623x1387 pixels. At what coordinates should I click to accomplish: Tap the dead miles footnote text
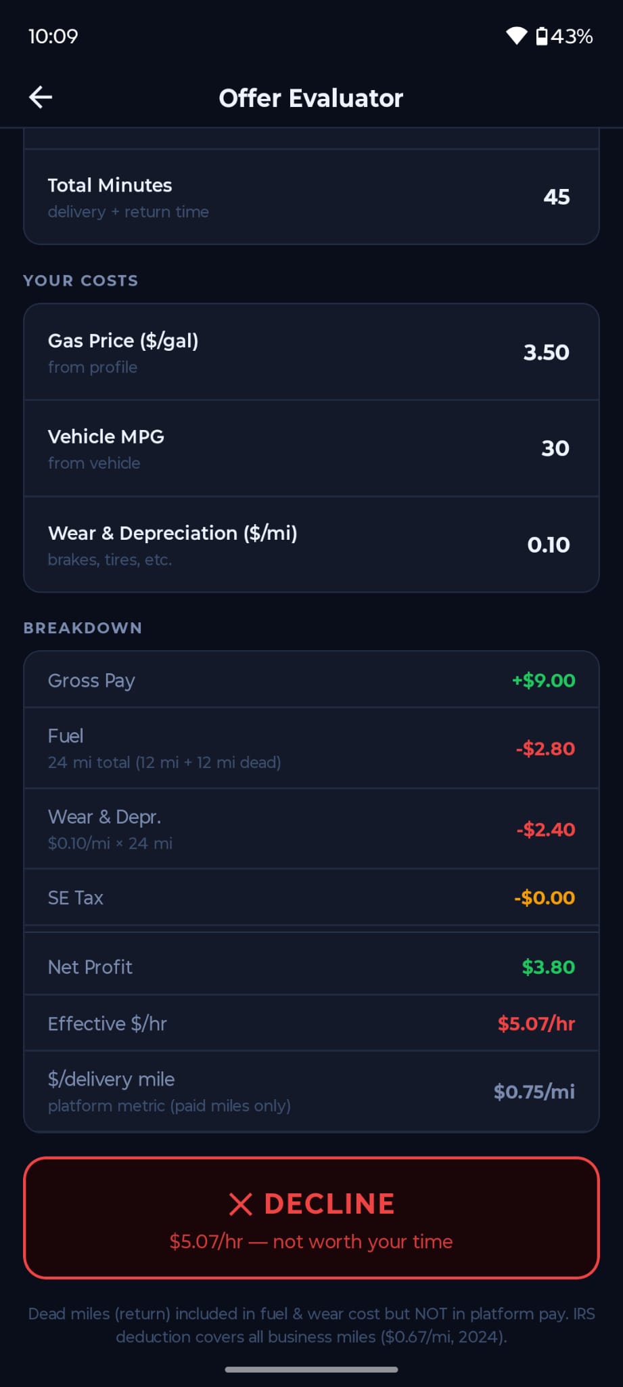(x=311, y=1325)
